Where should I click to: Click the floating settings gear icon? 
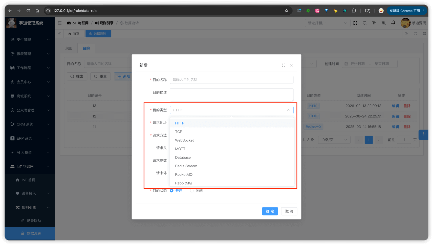[x=423, y=134]
